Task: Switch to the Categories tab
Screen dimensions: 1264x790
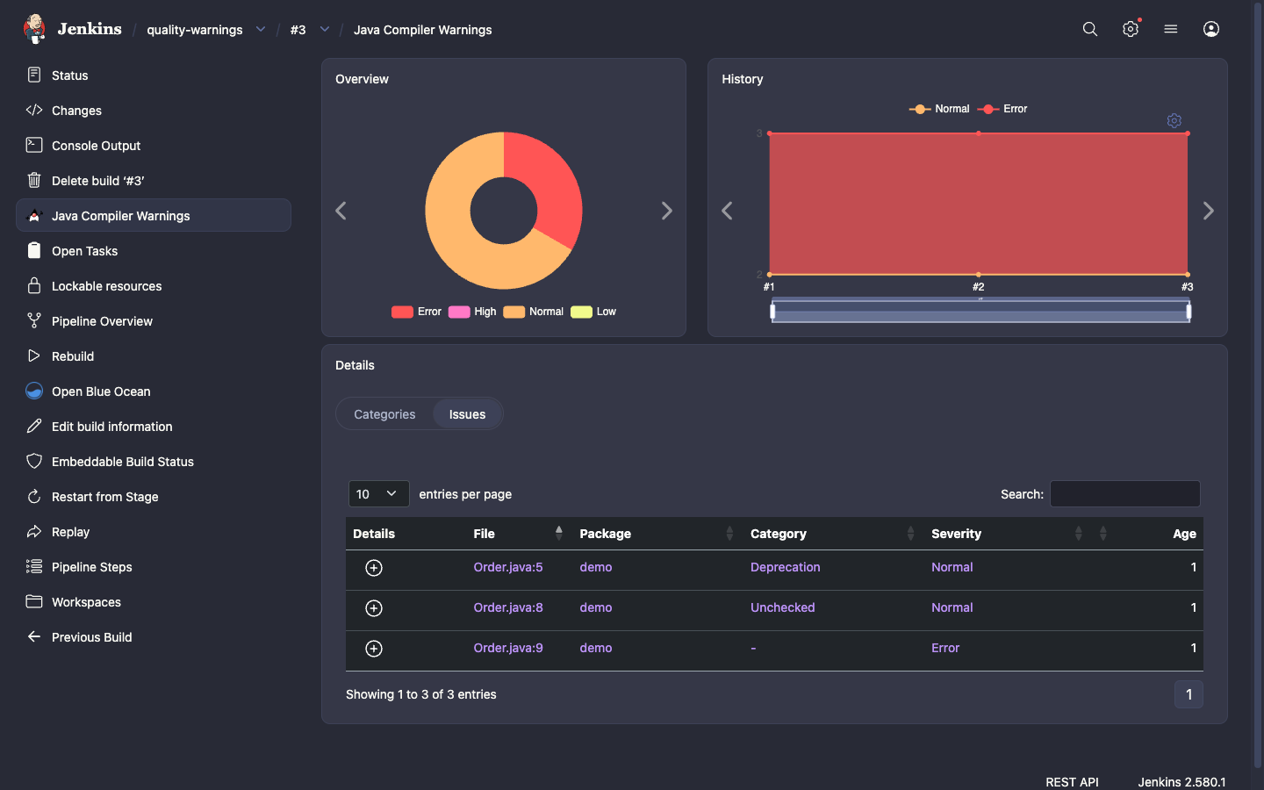Action: tap(384, 414)
